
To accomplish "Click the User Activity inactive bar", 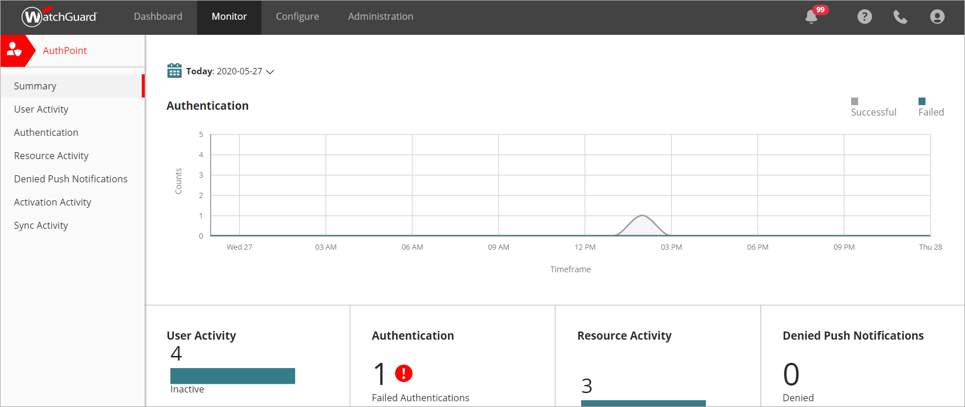I will click(232, 376).
